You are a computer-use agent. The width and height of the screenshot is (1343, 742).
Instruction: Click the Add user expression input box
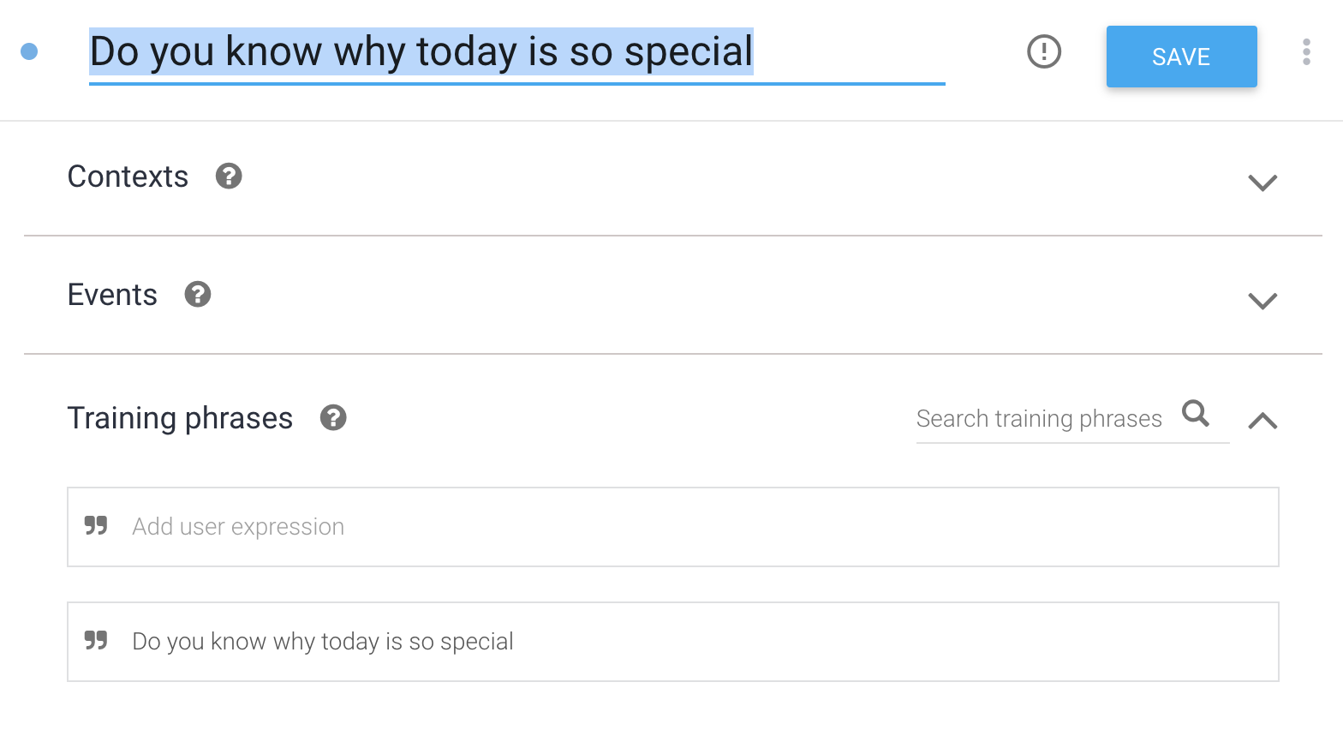pos(673,527)
